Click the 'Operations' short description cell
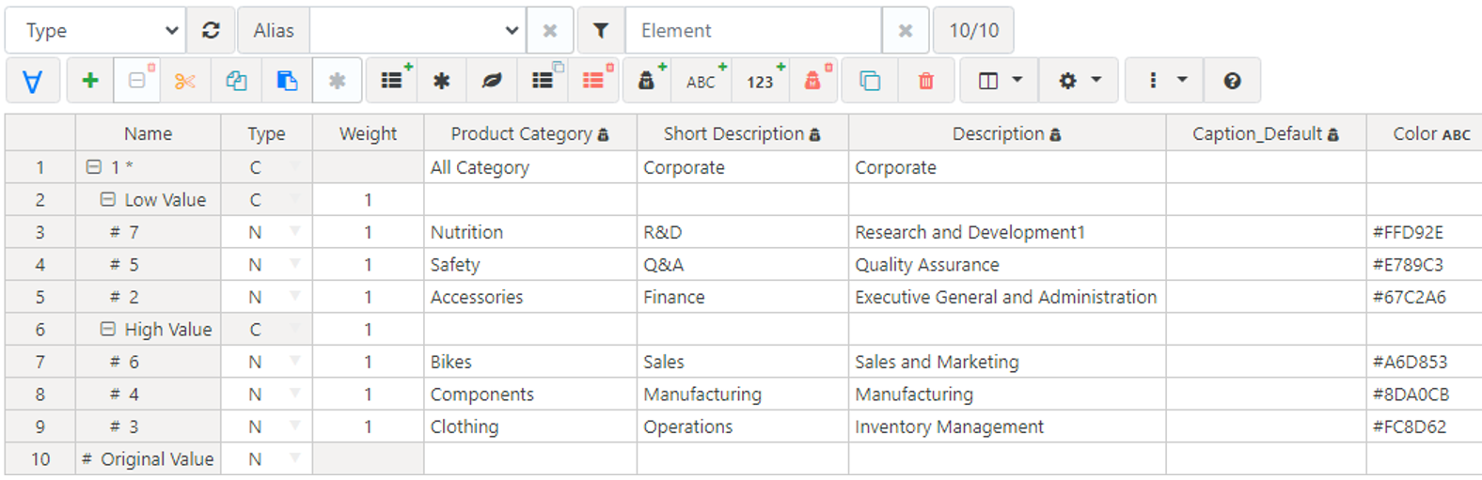Image resolution: width=1482 pixels, height=480 pixels. click(x=743, y=426)
